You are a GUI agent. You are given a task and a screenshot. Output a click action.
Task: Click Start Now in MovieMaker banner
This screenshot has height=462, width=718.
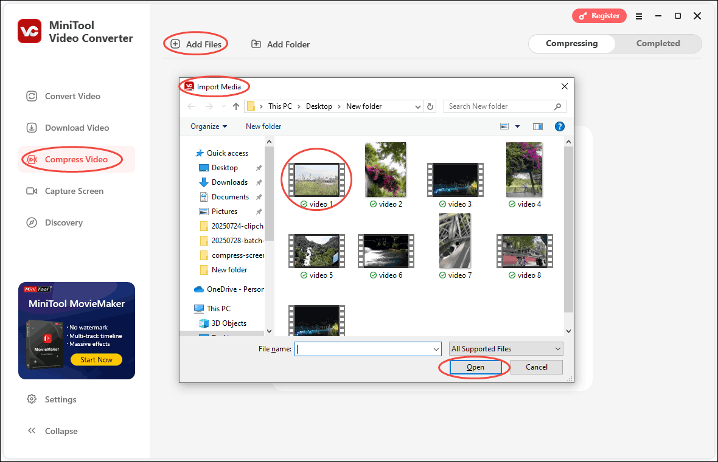coord(96,359)
